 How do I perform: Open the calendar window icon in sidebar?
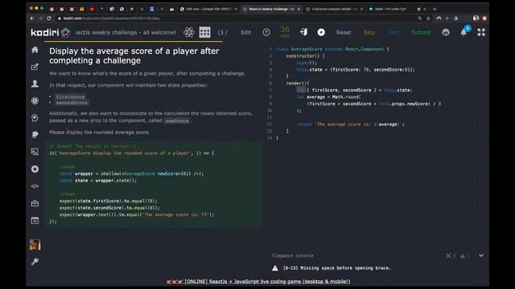[35, 220]
